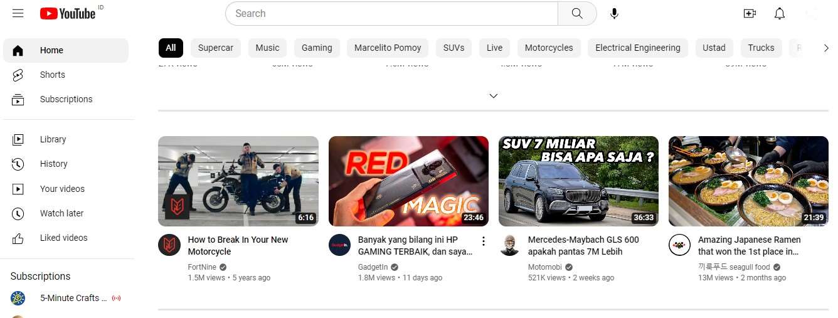838x318 pixels.
Task: Open title Mercedes-Maybach GLS 600
Action: tap(583, 246)
